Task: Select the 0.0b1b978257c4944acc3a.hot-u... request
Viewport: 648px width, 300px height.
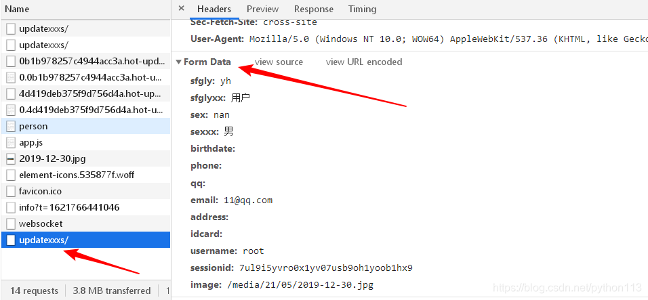Action: point(85,78)
